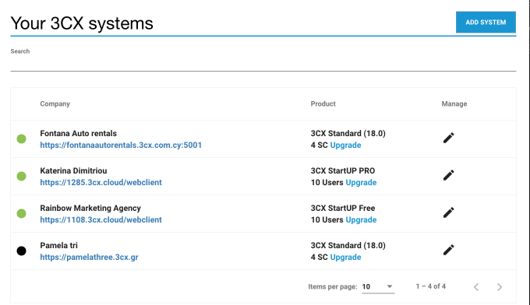Viewport: 530px width, 305px height.
Task: Click the ADD SYSTEM button
Action: 486,23
